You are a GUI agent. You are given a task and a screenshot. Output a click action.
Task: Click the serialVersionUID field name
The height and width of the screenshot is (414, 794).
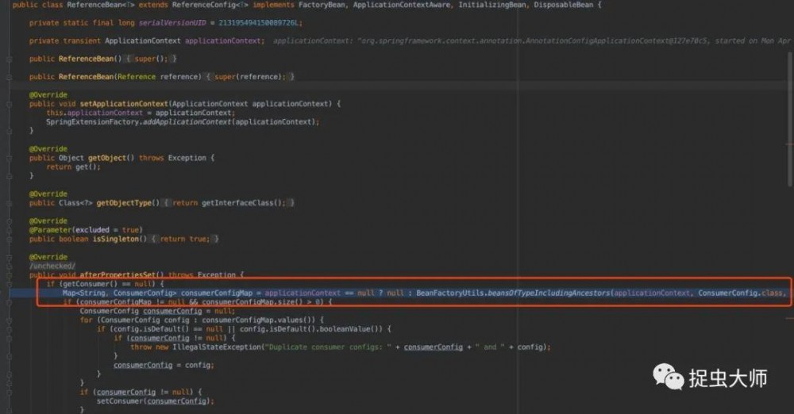coord(172,23)
